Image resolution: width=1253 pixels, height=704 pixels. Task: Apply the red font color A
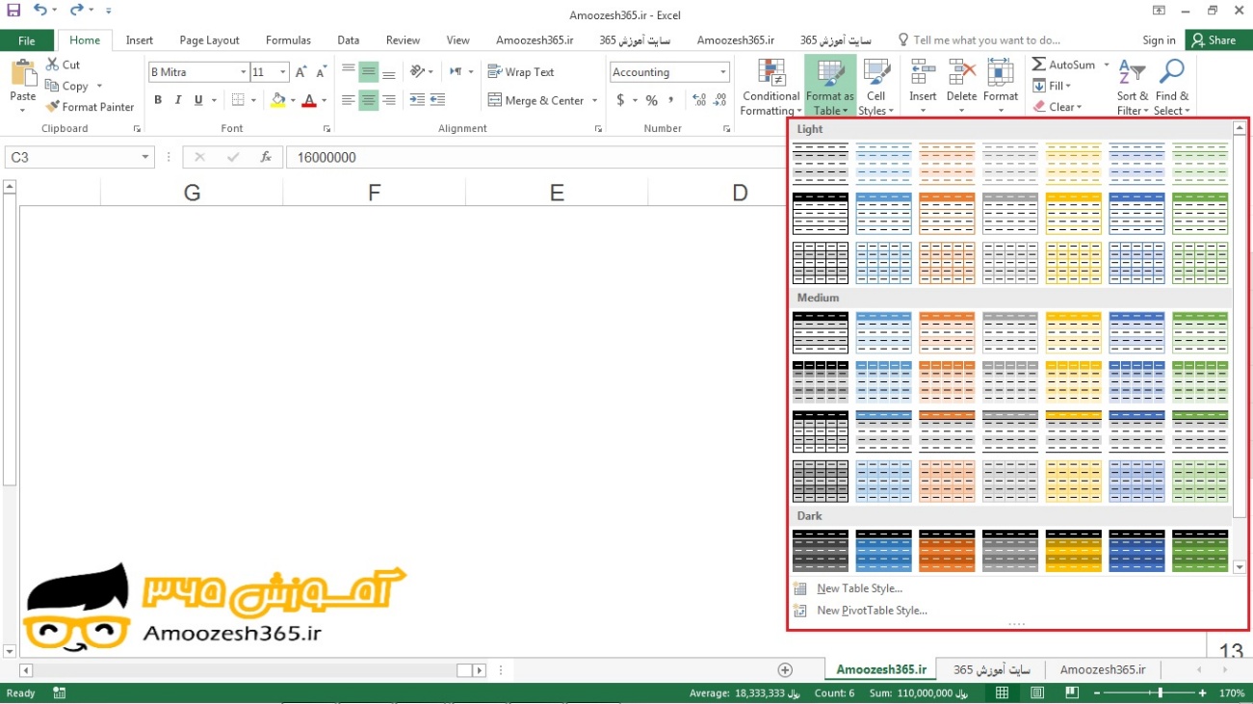coord(309,100)
